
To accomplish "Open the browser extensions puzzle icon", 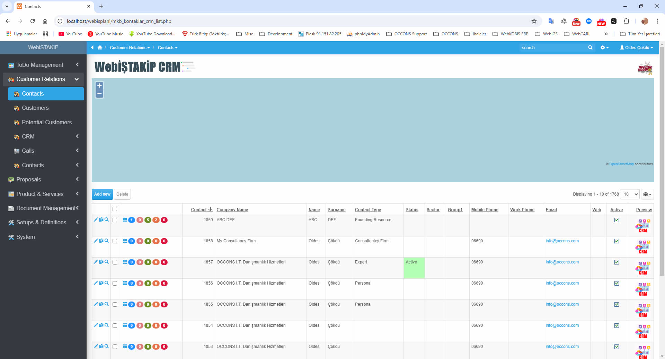I will tap(626, 21).
